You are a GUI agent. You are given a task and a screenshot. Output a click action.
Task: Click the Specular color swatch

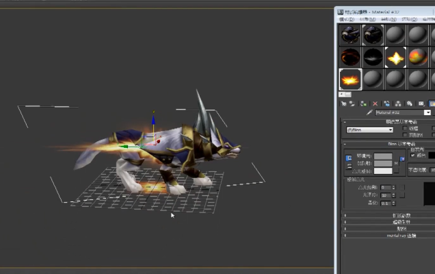382,170
